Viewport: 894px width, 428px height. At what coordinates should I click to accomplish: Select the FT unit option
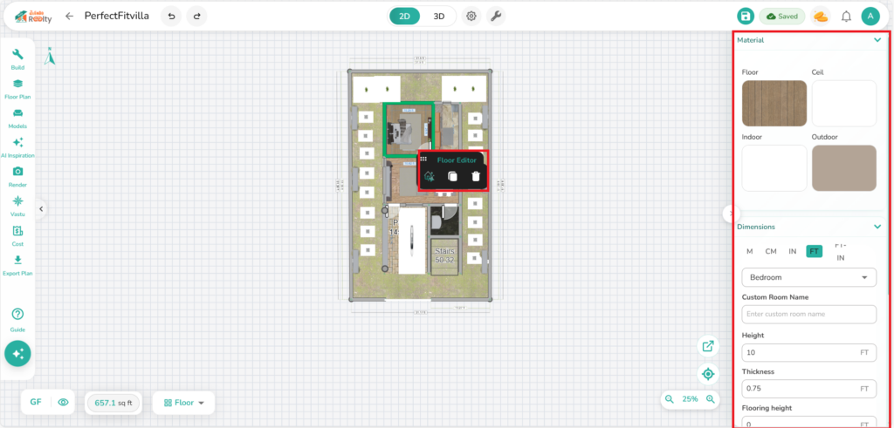point(814,251)
